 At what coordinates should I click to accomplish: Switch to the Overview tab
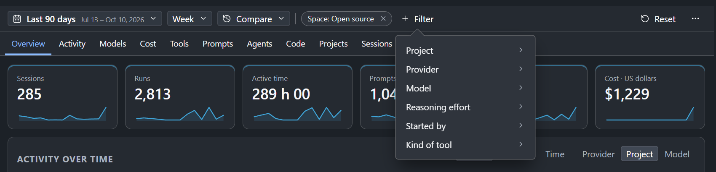28,44
